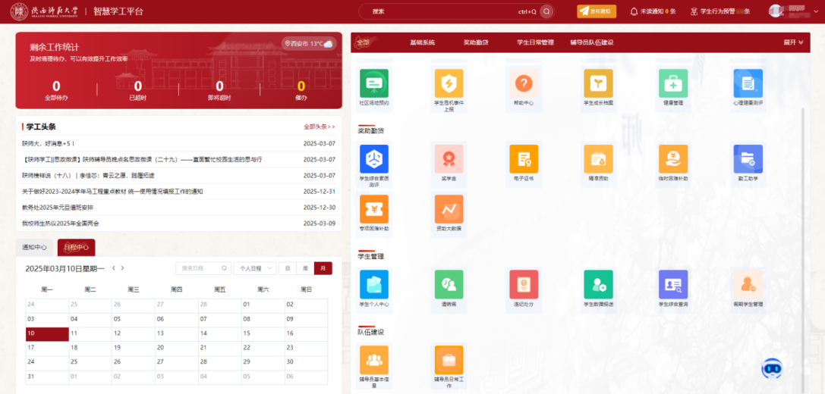Viewport: 825px width, 394px height.
Task: Switch calendar to 周 week view
Action: pos(305,268)
